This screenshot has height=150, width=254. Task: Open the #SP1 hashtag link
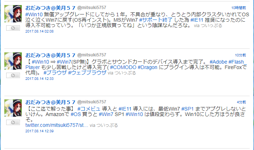coord(187,109)
